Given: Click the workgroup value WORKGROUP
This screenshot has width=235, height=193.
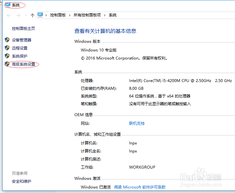Looking at the screenshot, I should pos(142,167).
